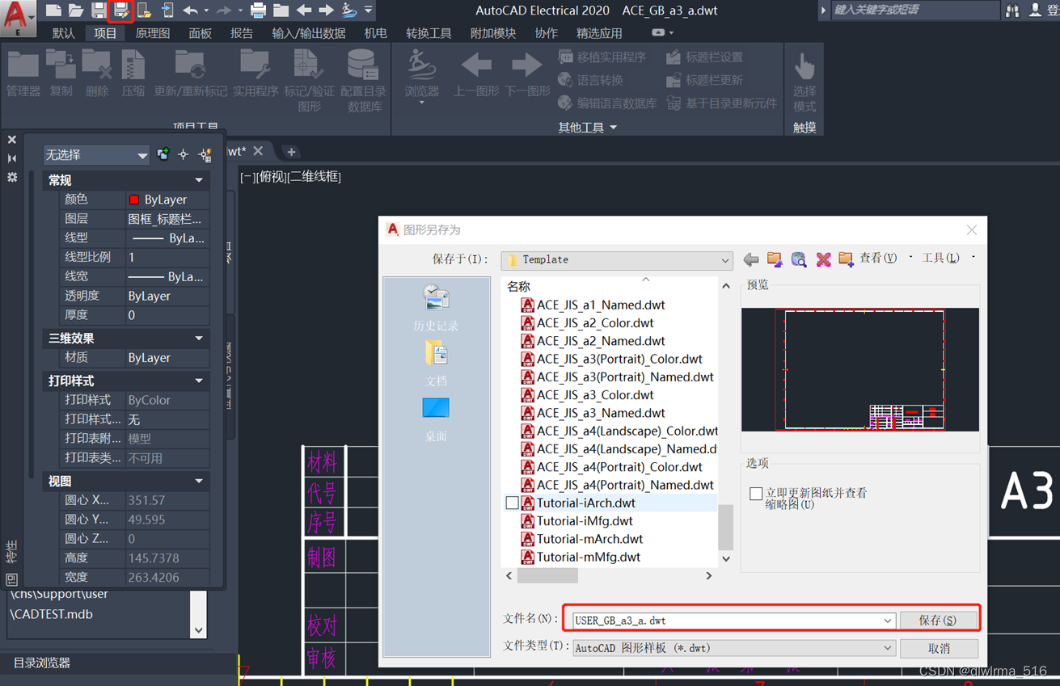Click the Next drawing right-arrow in quick access toolbar
The width and height of the screenshot is (1060, 686).
point(326,11)
